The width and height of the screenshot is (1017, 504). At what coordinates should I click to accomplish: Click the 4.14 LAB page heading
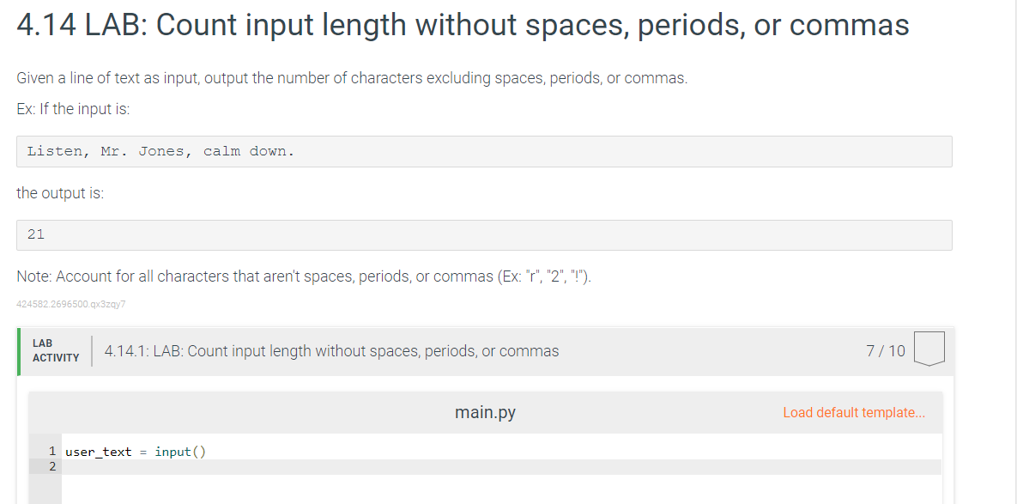(x=463, y=25)
